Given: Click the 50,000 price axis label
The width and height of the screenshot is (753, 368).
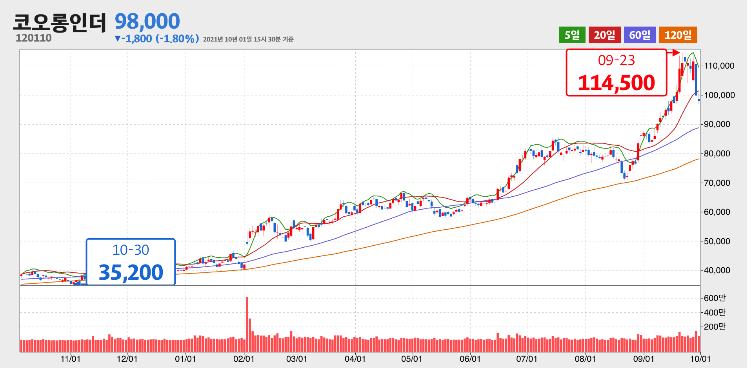Looking at the screenshot, I should pyautogui.click(x=717, y=241).
